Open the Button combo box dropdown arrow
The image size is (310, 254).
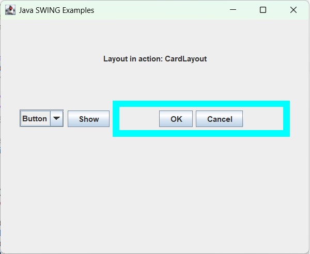tap(57, 118)
